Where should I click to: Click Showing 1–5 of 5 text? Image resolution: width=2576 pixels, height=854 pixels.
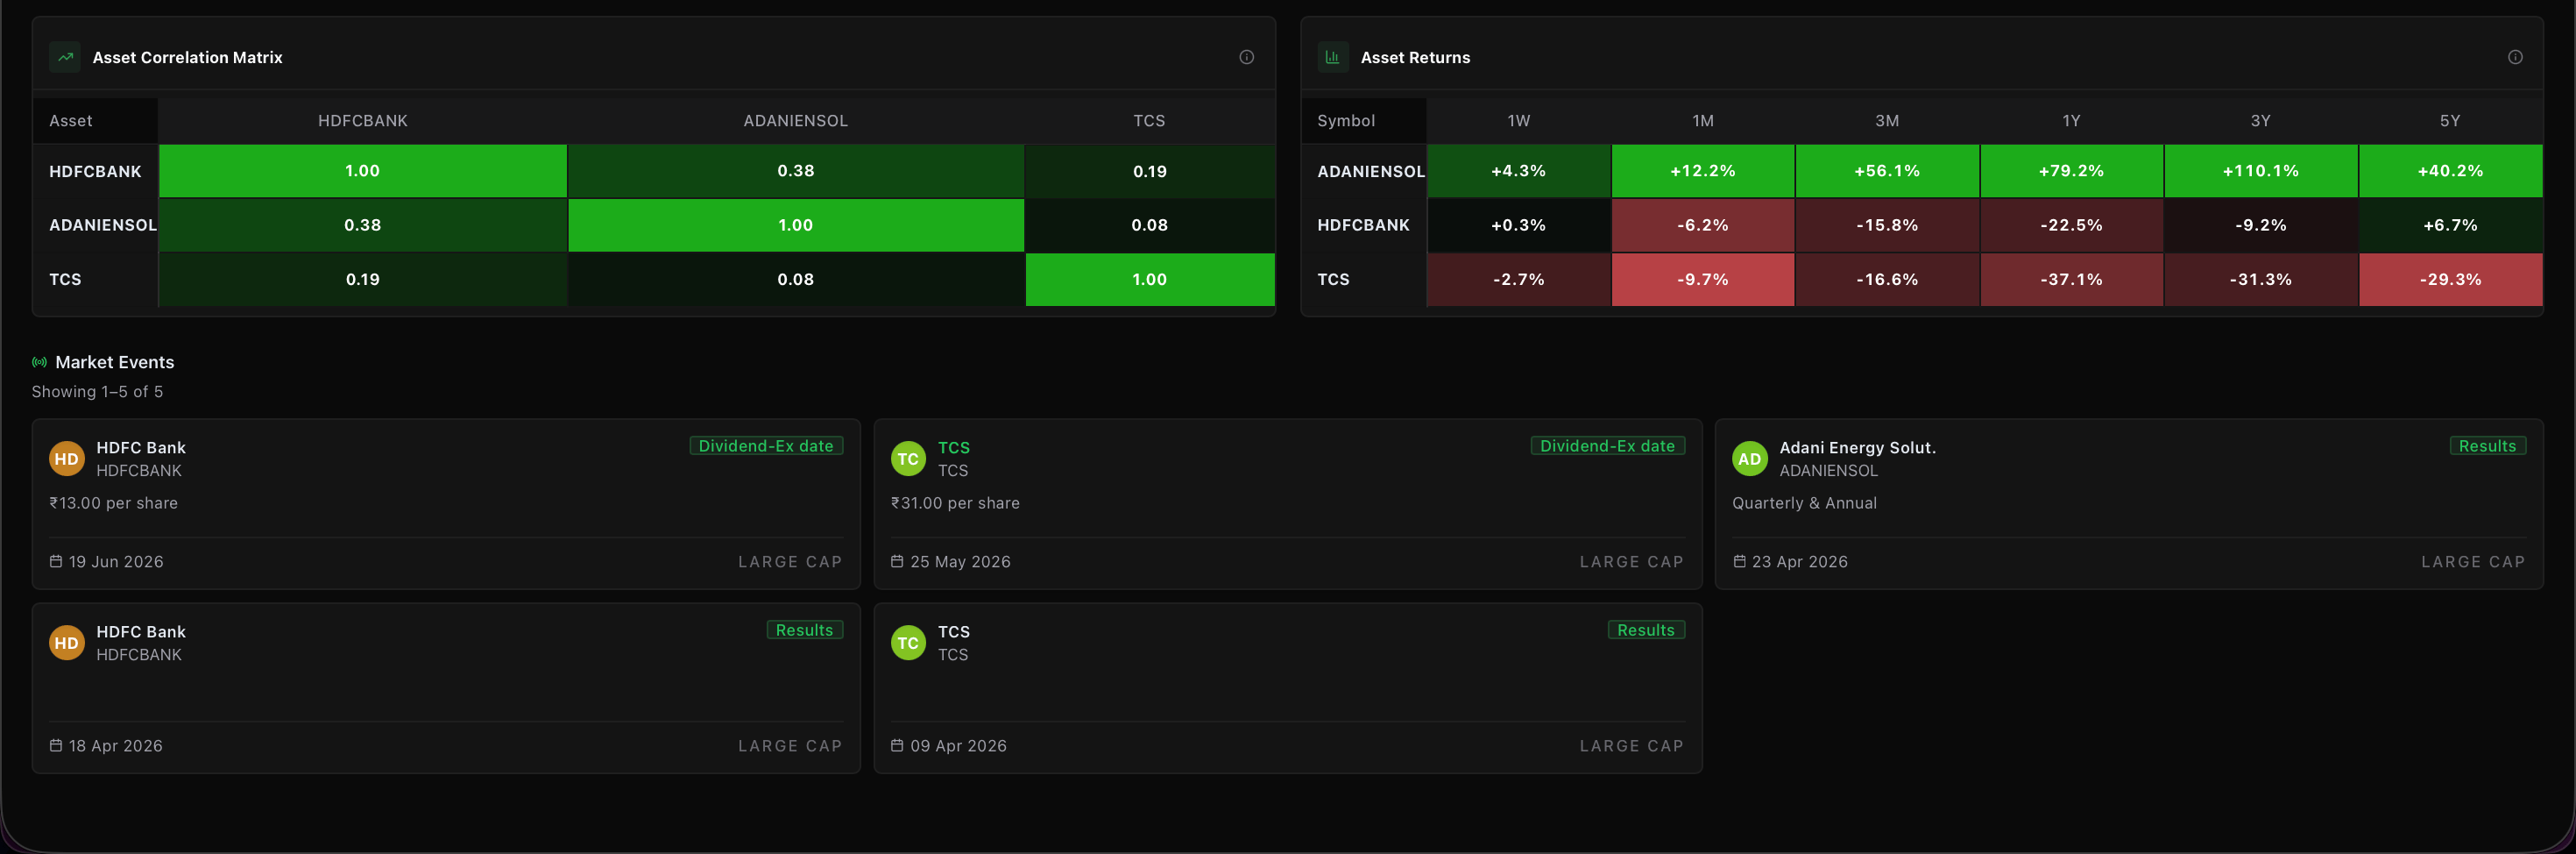97,391
